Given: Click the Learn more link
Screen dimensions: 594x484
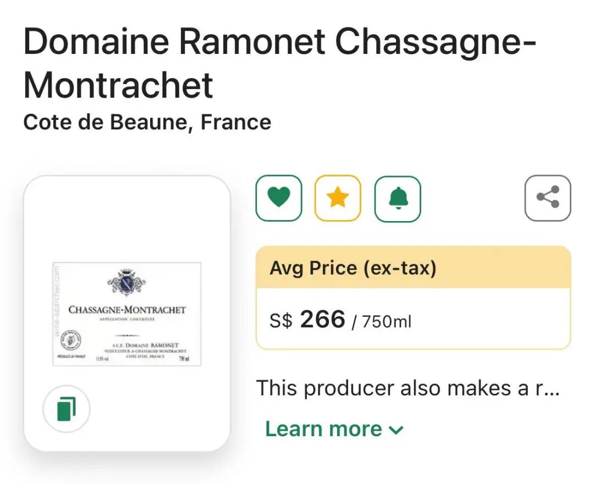Looking at the screenshot, I should point(323,429).
